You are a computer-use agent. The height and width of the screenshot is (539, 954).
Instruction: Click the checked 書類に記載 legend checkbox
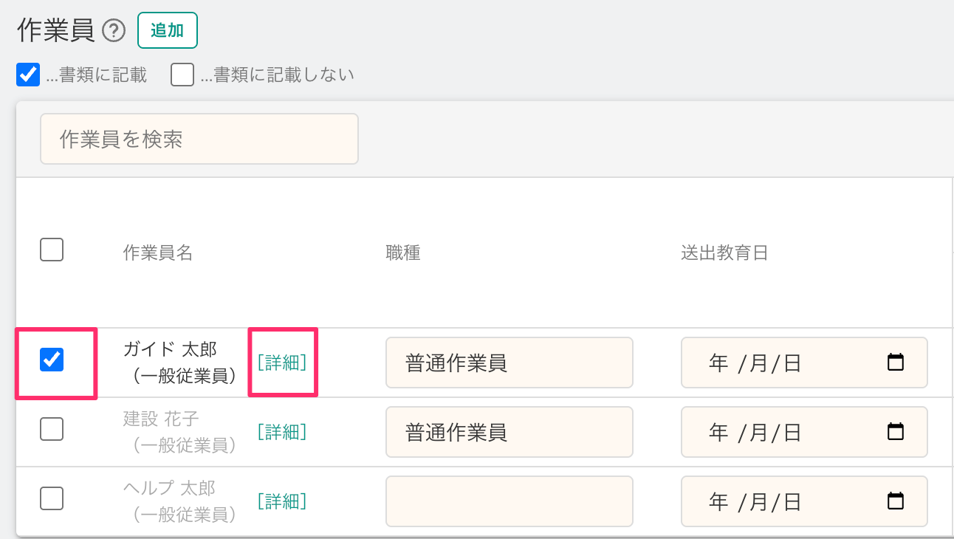coord(28,75)
